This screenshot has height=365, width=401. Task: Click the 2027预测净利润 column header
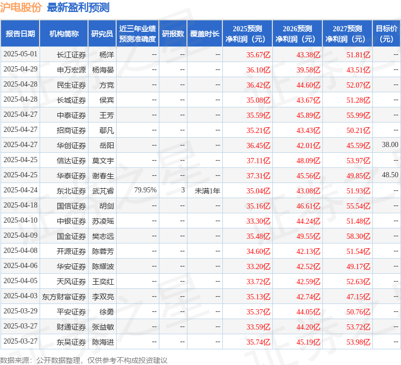347,34
